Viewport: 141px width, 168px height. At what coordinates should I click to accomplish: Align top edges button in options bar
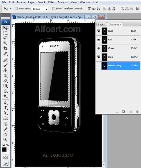[89, 9]
